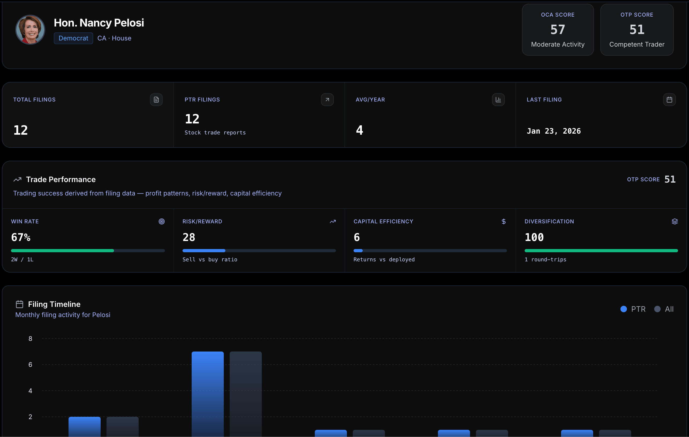
Task: Click the Win Rate target icon
Action: pyautogui.click(x=162, y=221)
